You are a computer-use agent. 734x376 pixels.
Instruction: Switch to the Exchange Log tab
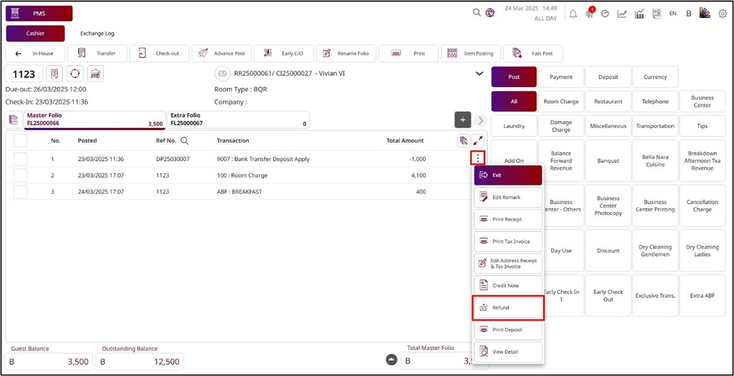point(97,33)
